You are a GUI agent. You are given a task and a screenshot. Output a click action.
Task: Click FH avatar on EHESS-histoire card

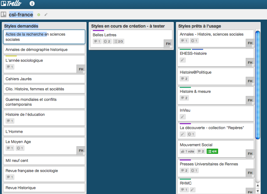click(250, 62)
